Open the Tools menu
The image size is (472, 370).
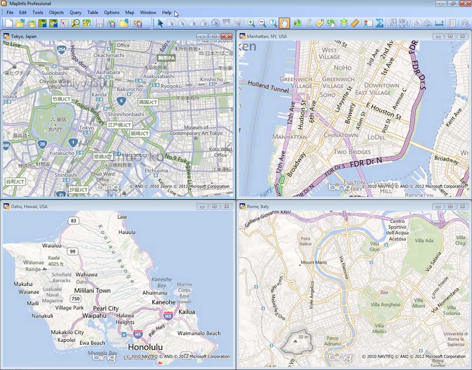coord(38,12)
